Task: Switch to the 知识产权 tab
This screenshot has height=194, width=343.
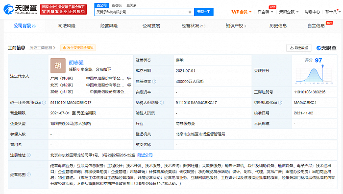Action: 236,26
